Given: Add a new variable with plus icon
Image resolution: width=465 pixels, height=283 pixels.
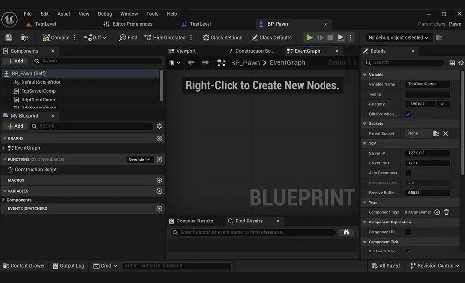Looking at the screenshot, I should 159,191.
